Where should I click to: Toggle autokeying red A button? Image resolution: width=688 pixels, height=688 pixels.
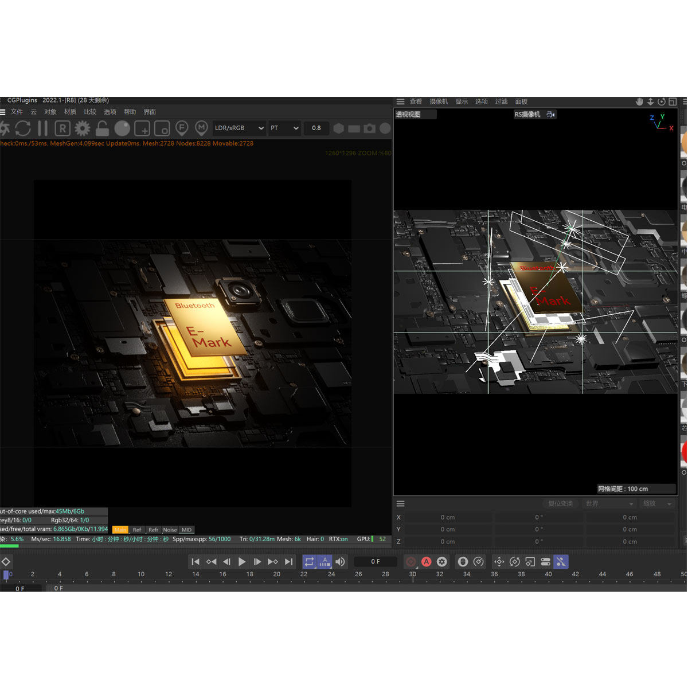(426, 562)
